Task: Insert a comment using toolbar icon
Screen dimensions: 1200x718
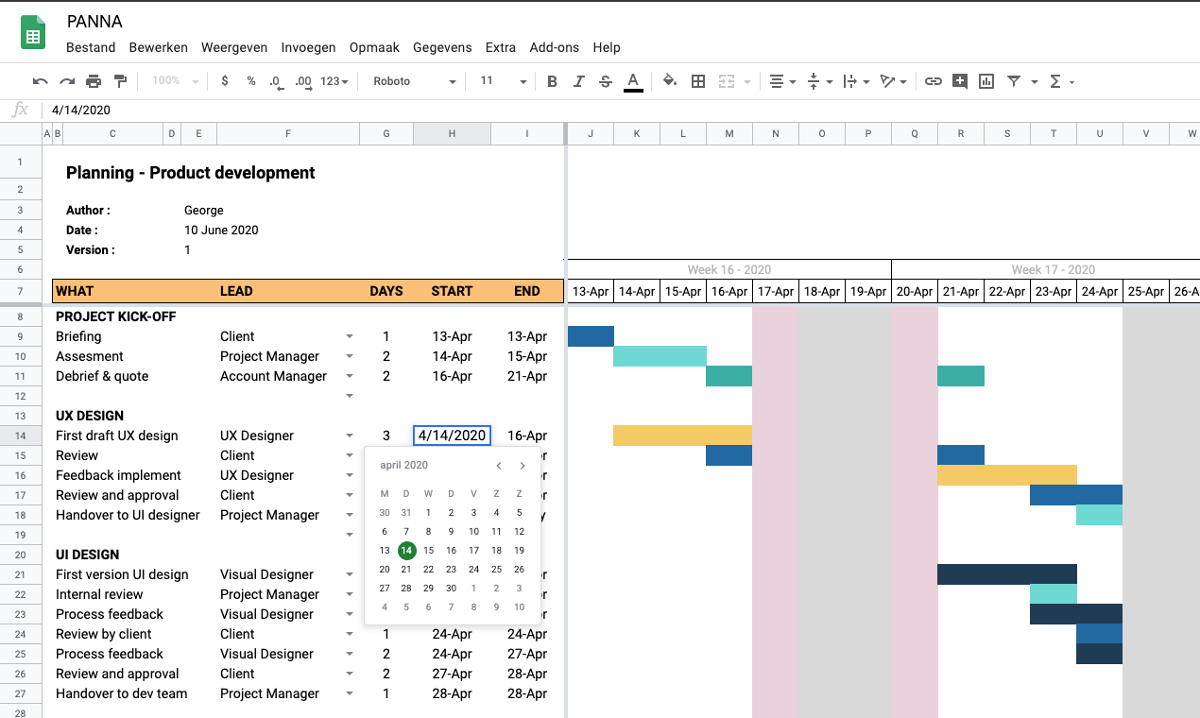Action: (960, 81)
